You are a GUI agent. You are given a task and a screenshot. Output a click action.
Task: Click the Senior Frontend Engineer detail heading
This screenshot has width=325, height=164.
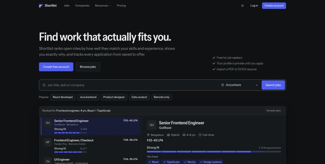182,123
